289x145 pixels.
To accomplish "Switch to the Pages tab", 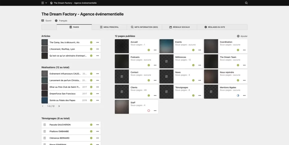I will click(74, 27).
